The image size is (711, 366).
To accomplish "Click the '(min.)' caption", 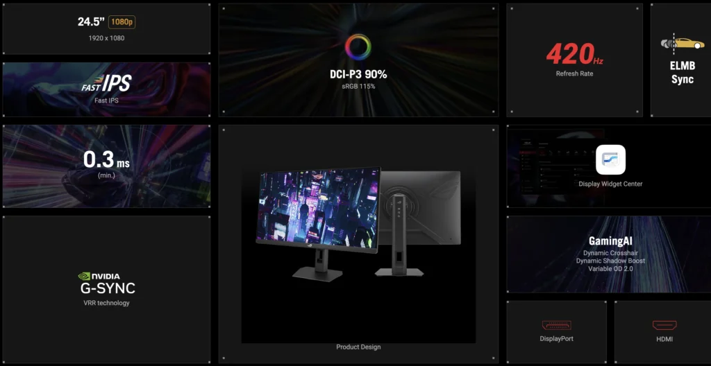I will [x=106, y=175].
